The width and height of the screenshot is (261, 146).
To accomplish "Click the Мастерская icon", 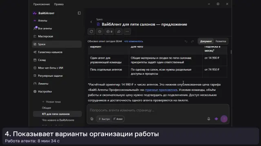I will point(35,36).
